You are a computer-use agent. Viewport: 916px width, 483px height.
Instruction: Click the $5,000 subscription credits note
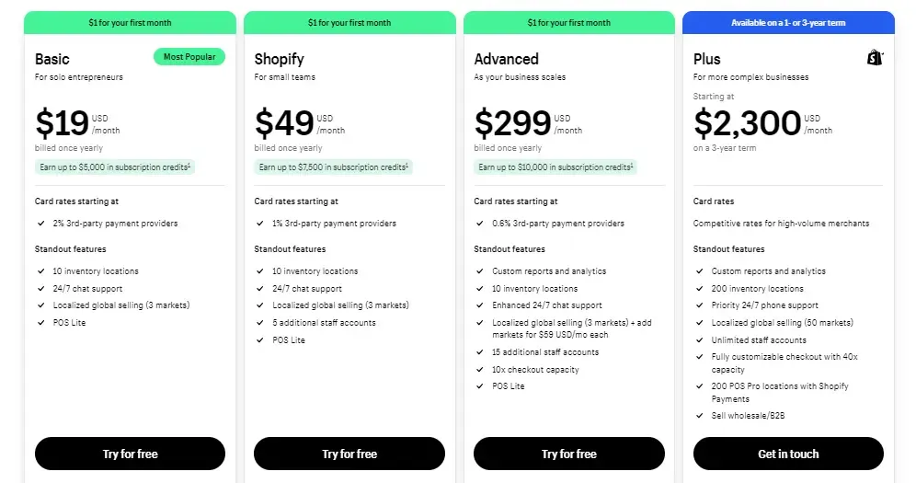114,167
